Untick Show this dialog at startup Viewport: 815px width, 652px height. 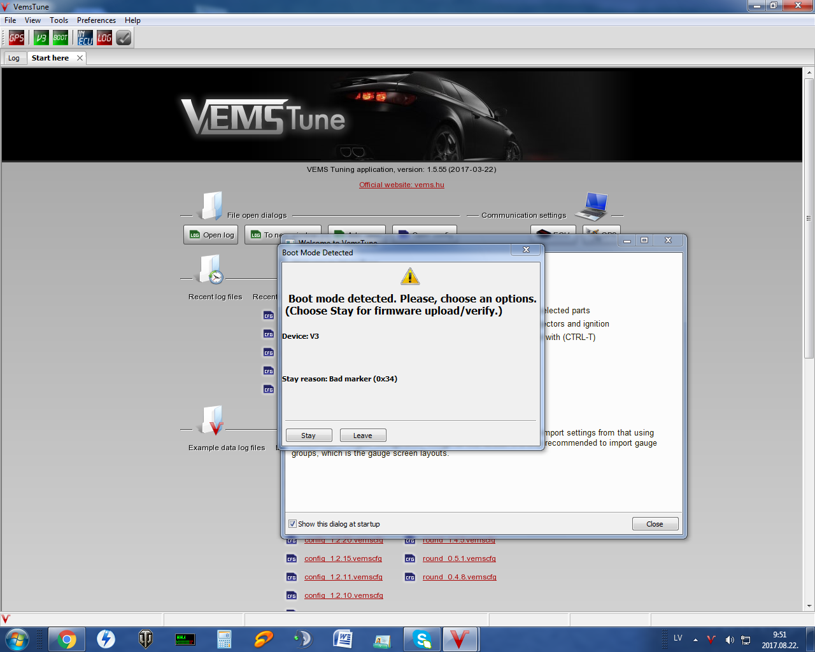point(293,524)
